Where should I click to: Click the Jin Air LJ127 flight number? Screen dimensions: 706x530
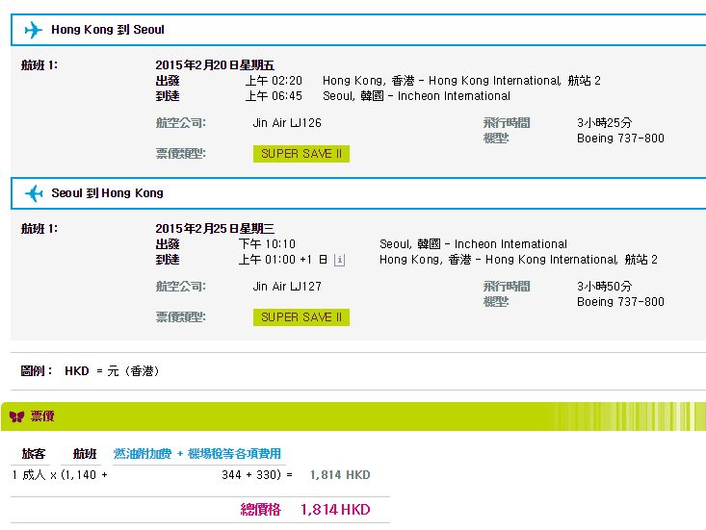point(287,287)
